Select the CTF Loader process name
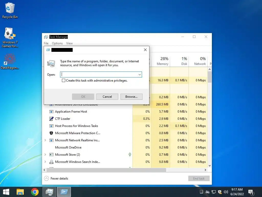262x197 pixels. tap(62, 119)
